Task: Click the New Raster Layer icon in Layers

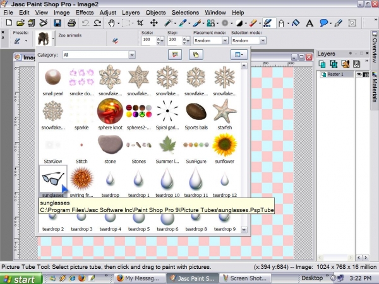Action: [x=322, y=64]
